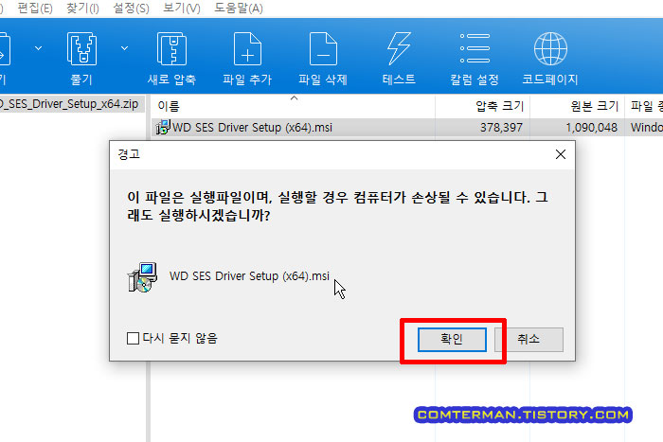Click the 파일 추가 toolbar icon
The image size is (663, 442).
pyautogui.click(x=247, y=49)
